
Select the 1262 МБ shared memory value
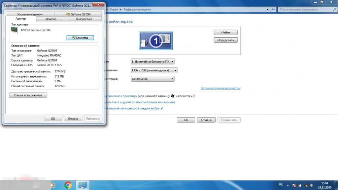coord(60,86)
